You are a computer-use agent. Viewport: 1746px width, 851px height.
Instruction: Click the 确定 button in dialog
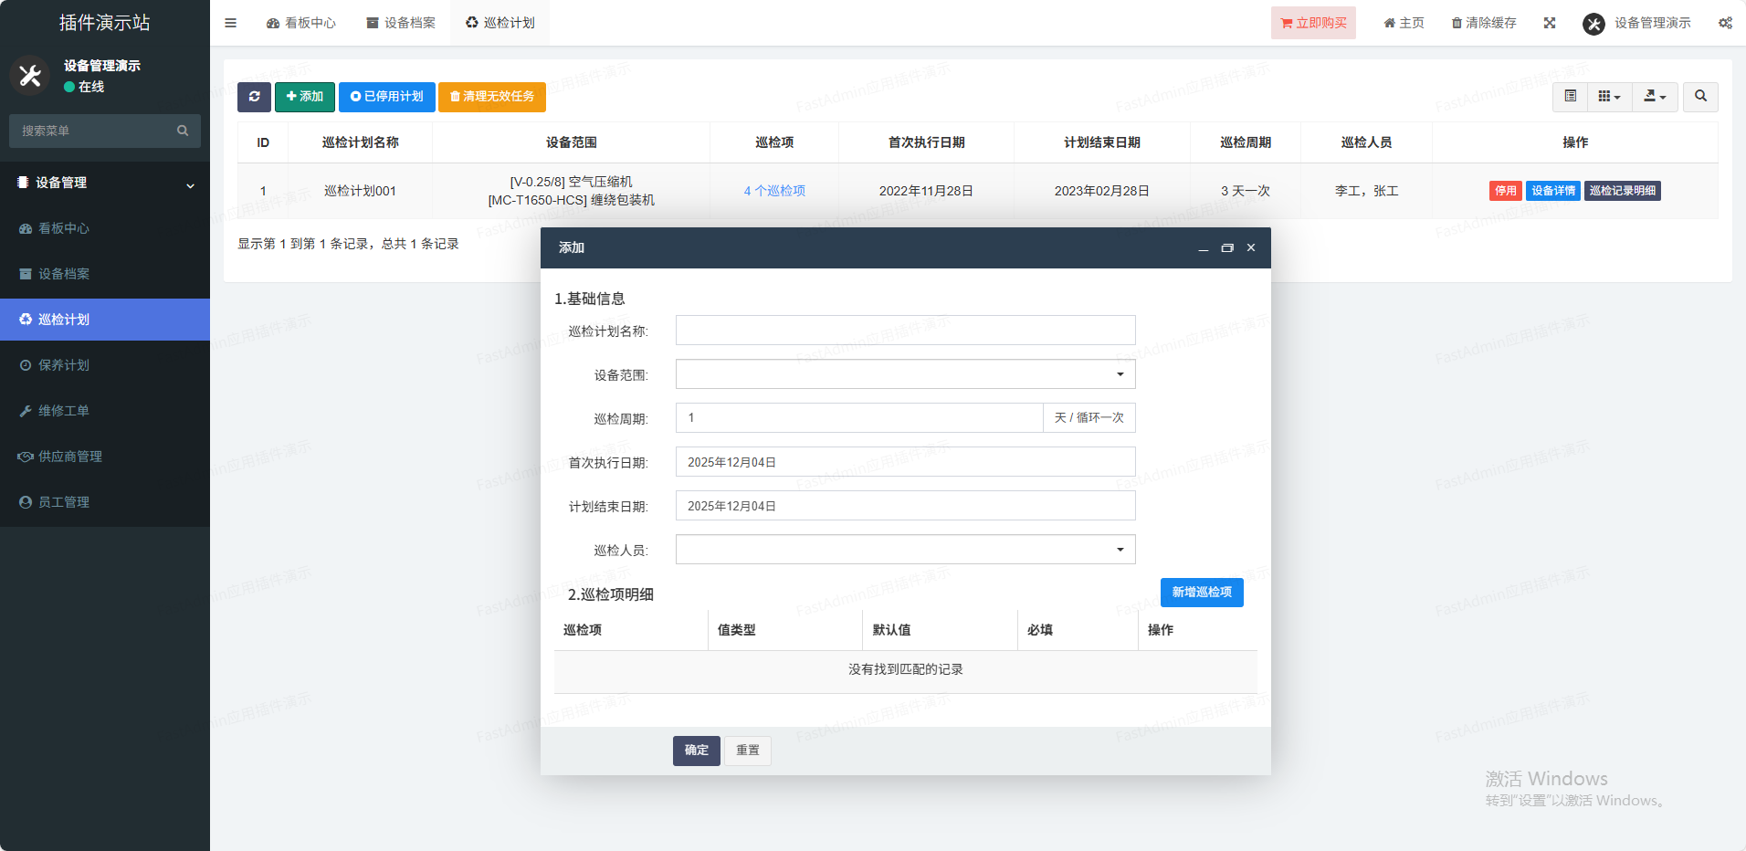696,751
